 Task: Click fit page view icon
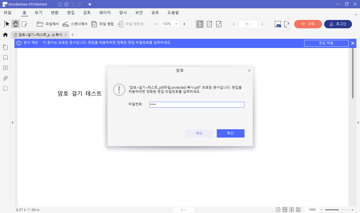[209, 24]
